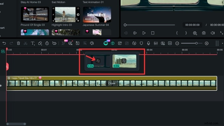The width and height of the screenshot is (224, 126).
Task: Zoom in the timeline with plus icon
Action: [x=207, y=43]
